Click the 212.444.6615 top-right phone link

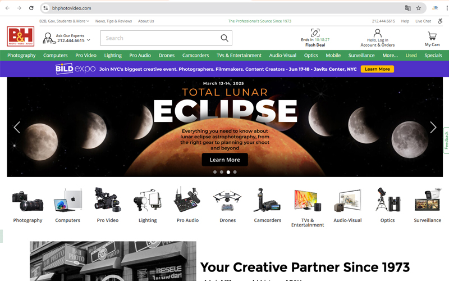383,21
